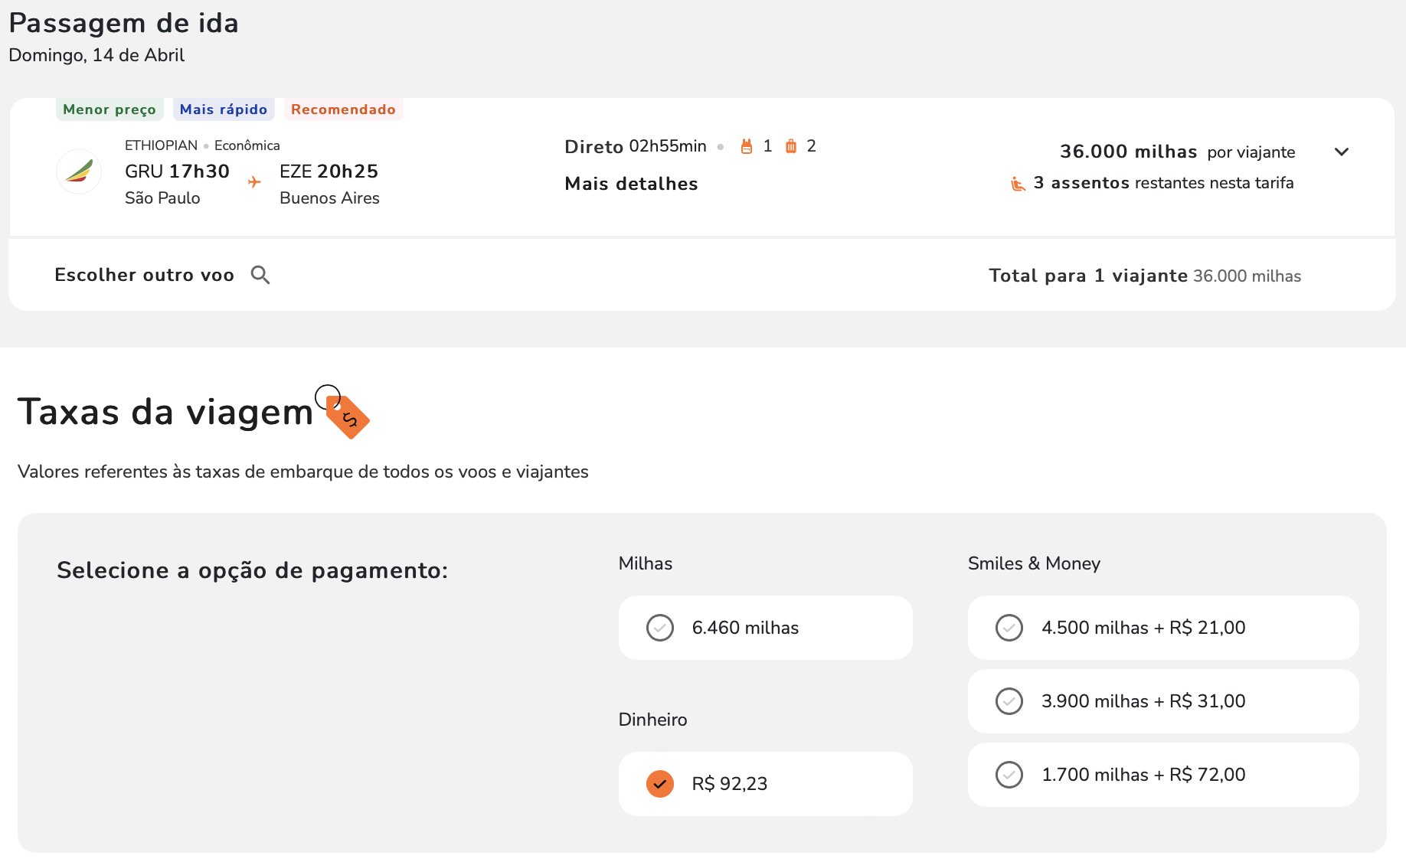Click the São Paulo origin text
1406x862 pixels.
[162, 198]
